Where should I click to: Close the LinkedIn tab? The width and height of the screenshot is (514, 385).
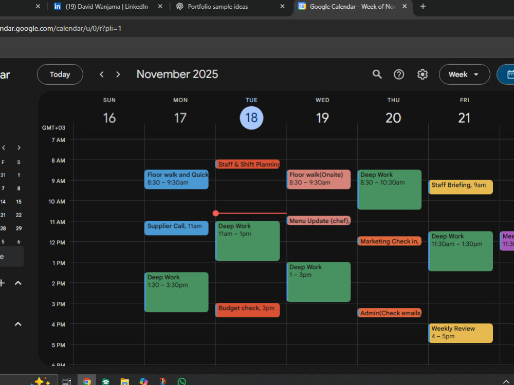tap(160, 7)
